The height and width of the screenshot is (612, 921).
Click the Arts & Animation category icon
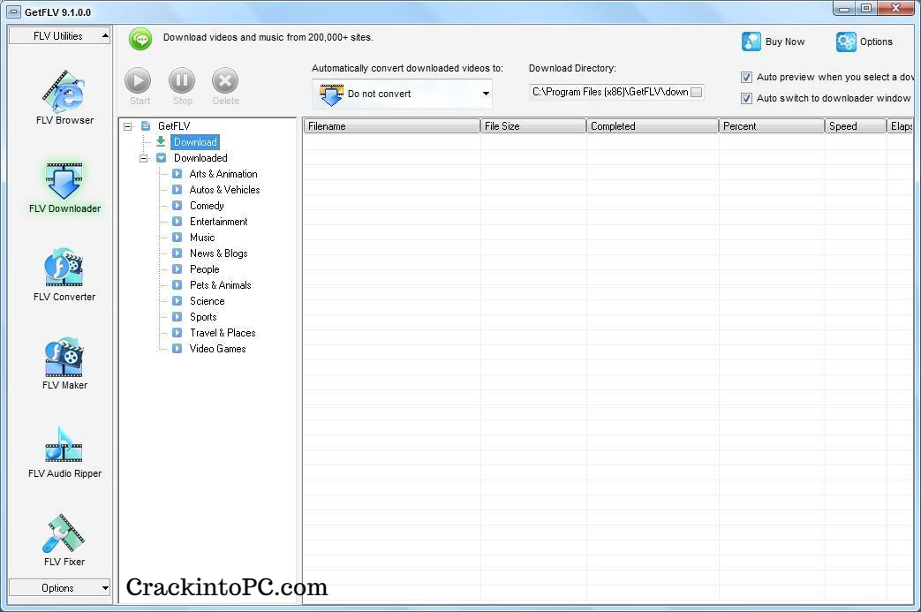pyautogui.click(x=177, y=174)
